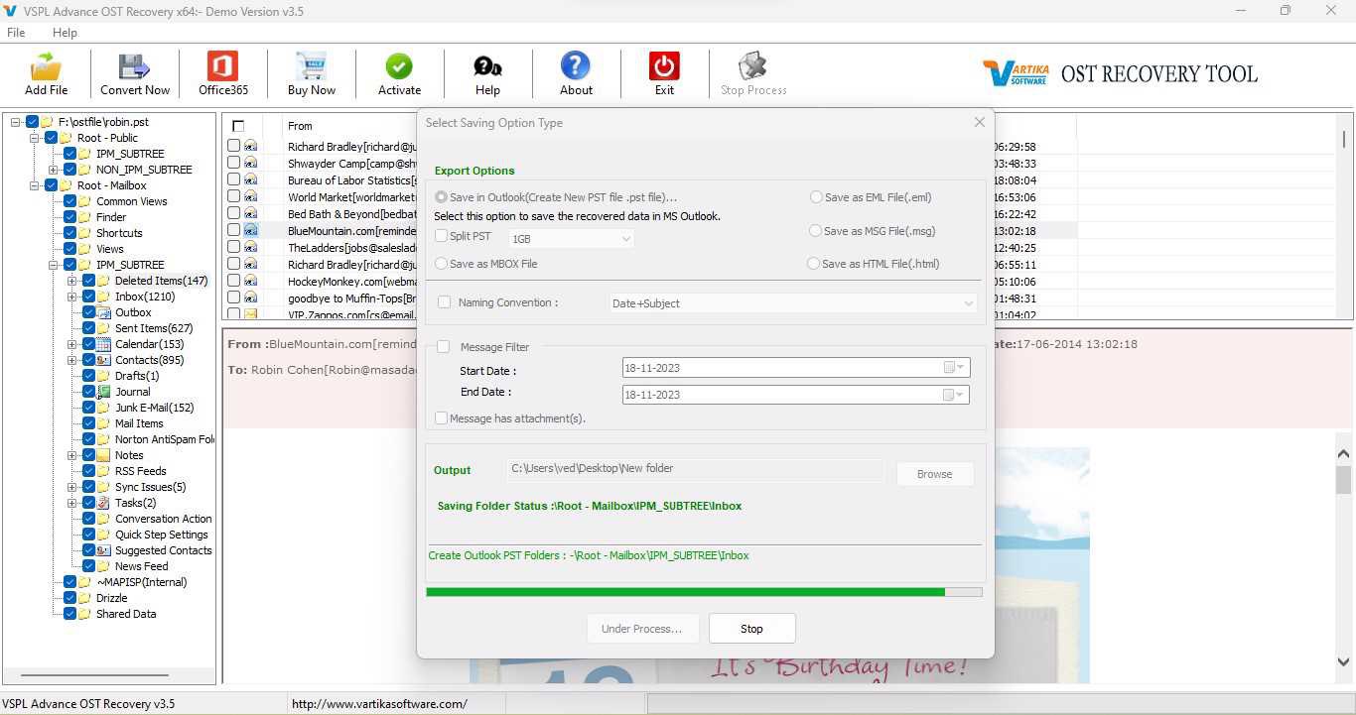
Task: Click the From column header
Action: pos(300,126)
